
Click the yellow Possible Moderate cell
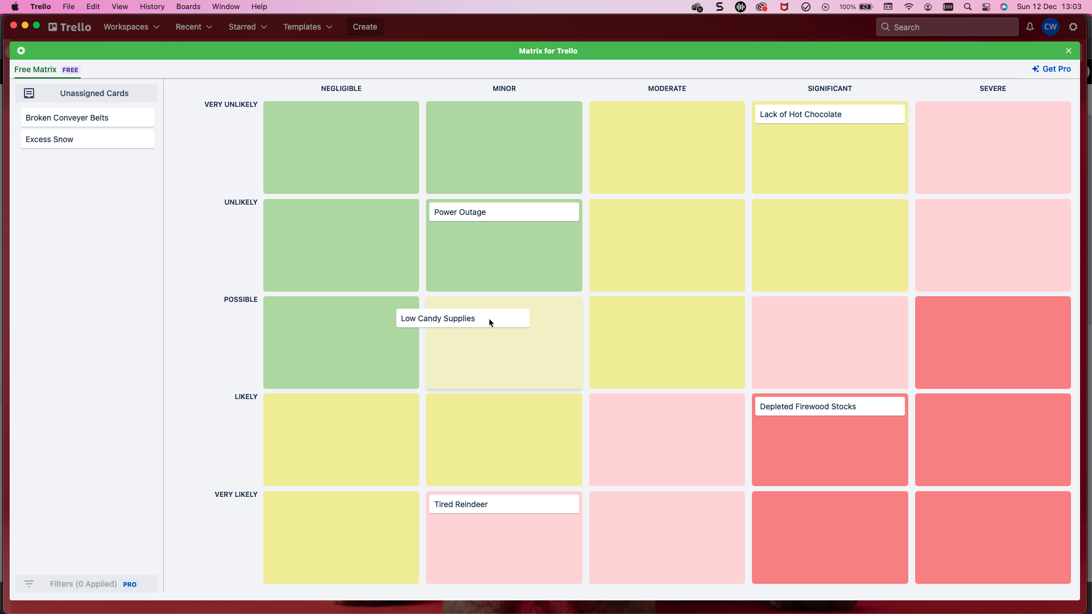tap(667, 343)
